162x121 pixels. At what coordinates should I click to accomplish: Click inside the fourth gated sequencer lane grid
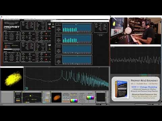(x=77, y=60)
